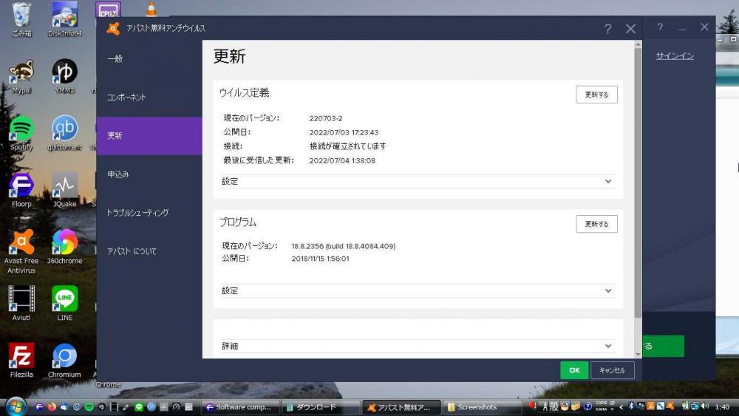This screenshot has height=416, width=739.
Task: Click the Bluetooth icon in system tray
Action: point(630,406)
